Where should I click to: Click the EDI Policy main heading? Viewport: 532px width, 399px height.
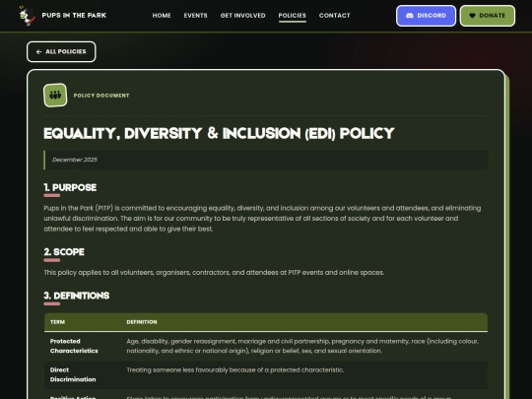tap(219, 133)
